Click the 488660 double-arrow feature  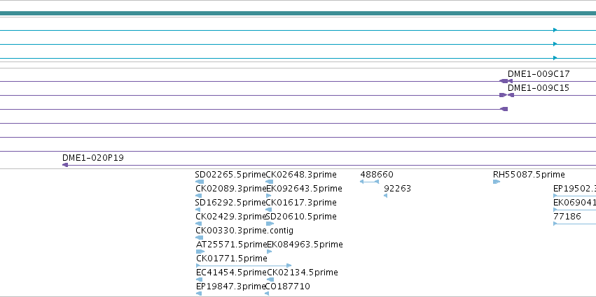pyautogui.click(x=369, y=182)
